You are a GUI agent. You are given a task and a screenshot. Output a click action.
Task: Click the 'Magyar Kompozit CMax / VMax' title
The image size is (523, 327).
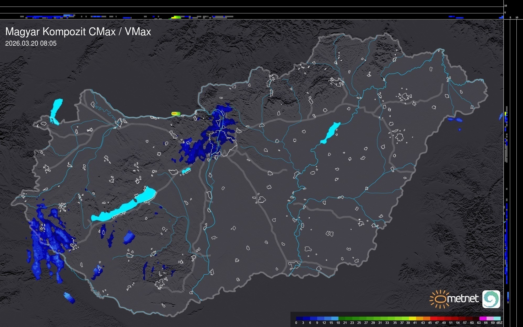click(78, 32)
